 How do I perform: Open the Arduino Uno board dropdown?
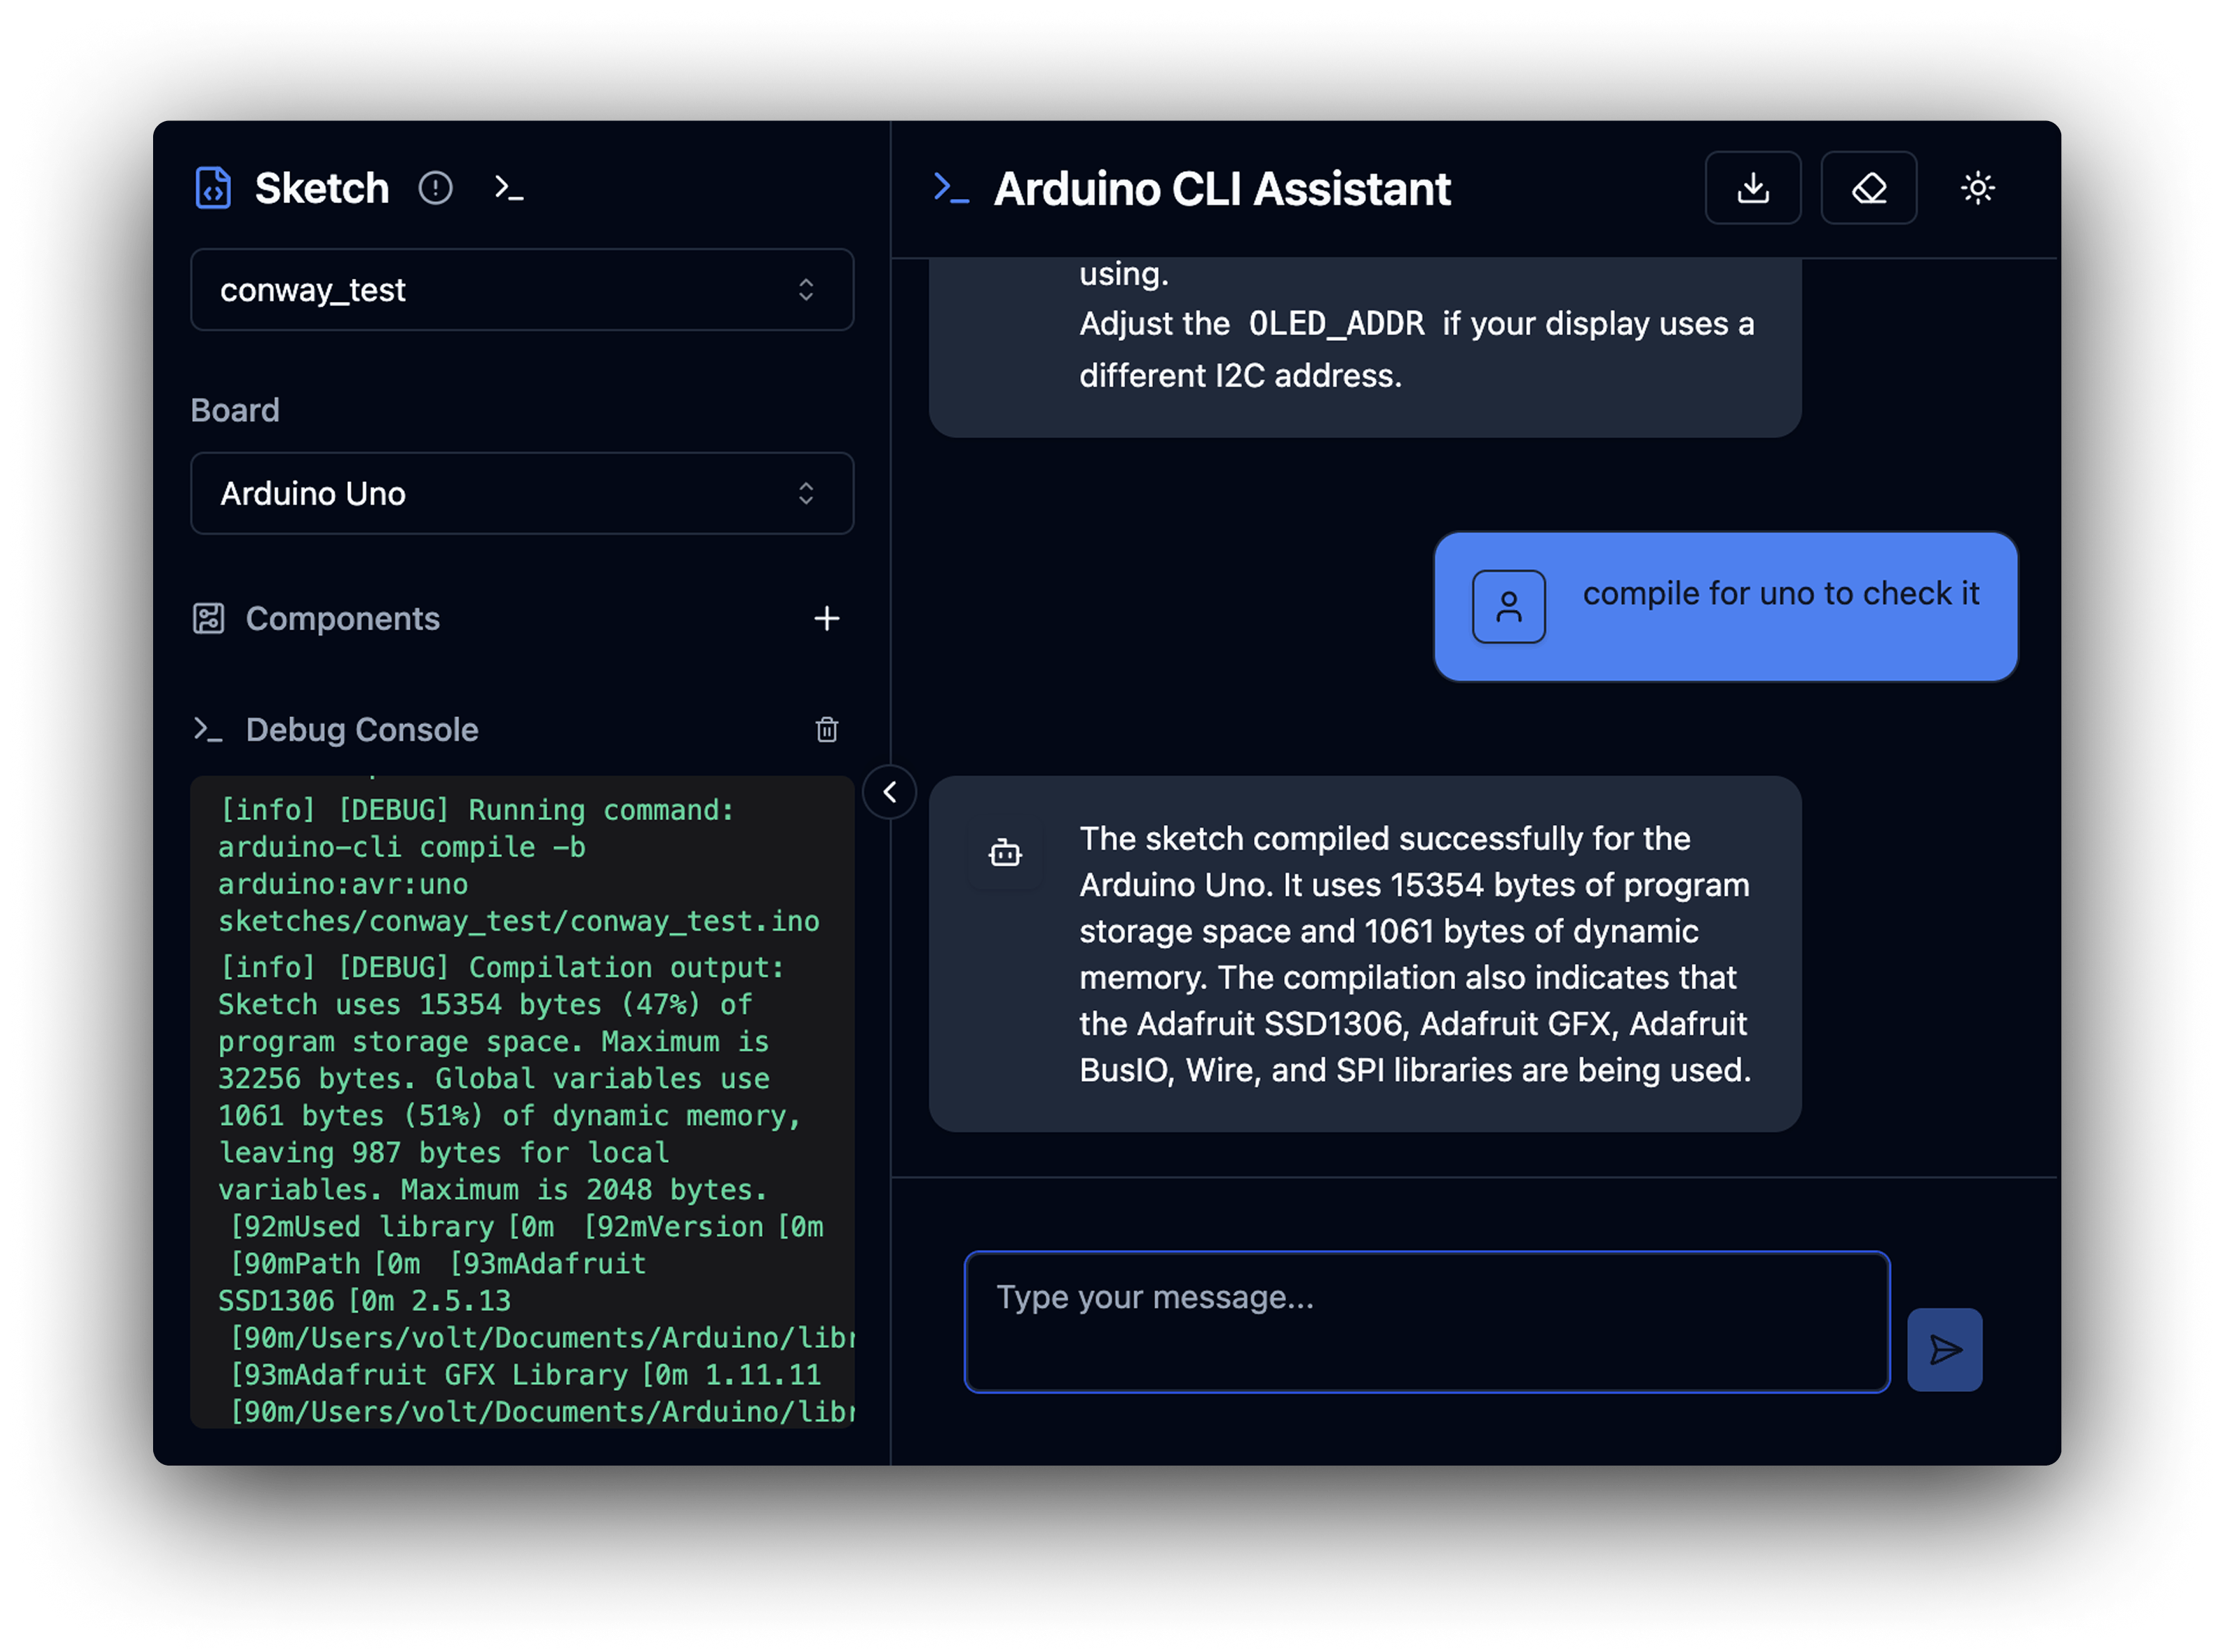pyautogui.click(x=521, y=493)
